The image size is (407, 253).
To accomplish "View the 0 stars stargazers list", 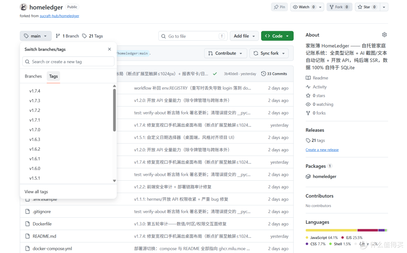I will (316, 96).
